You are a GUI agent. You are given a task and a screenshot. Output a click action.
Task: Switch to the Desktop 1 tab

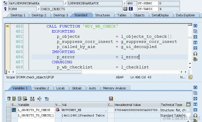click(18, 15)
